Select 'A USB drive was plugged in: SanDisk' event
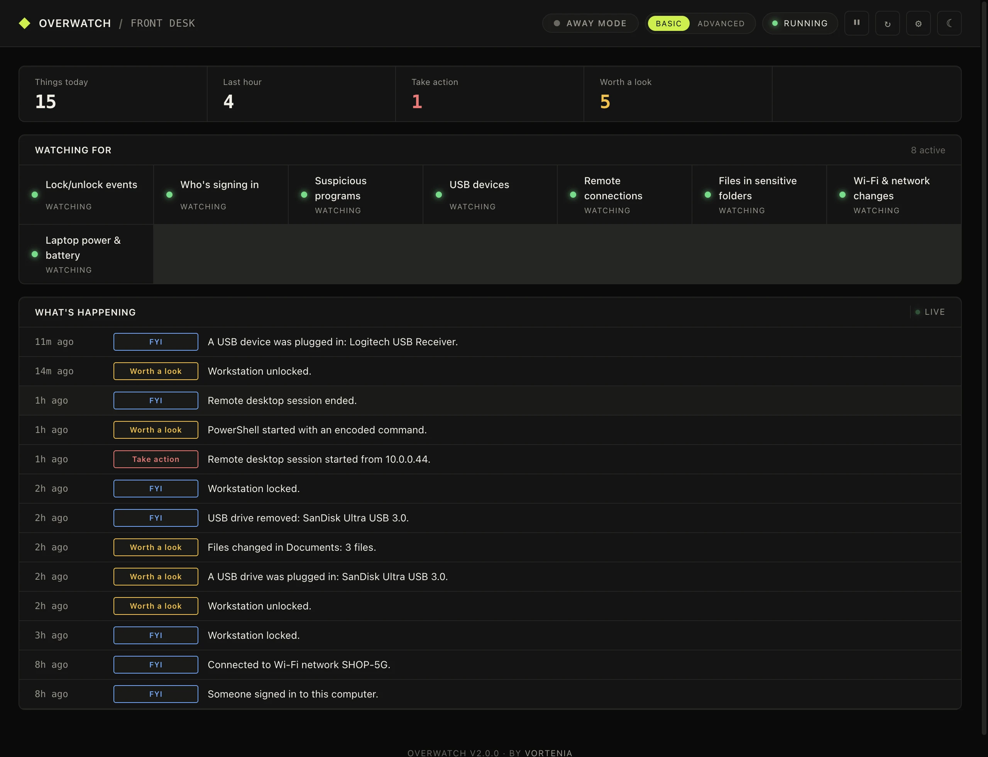The height and width of the screenshot is (757, 988). tap(490, 576)
